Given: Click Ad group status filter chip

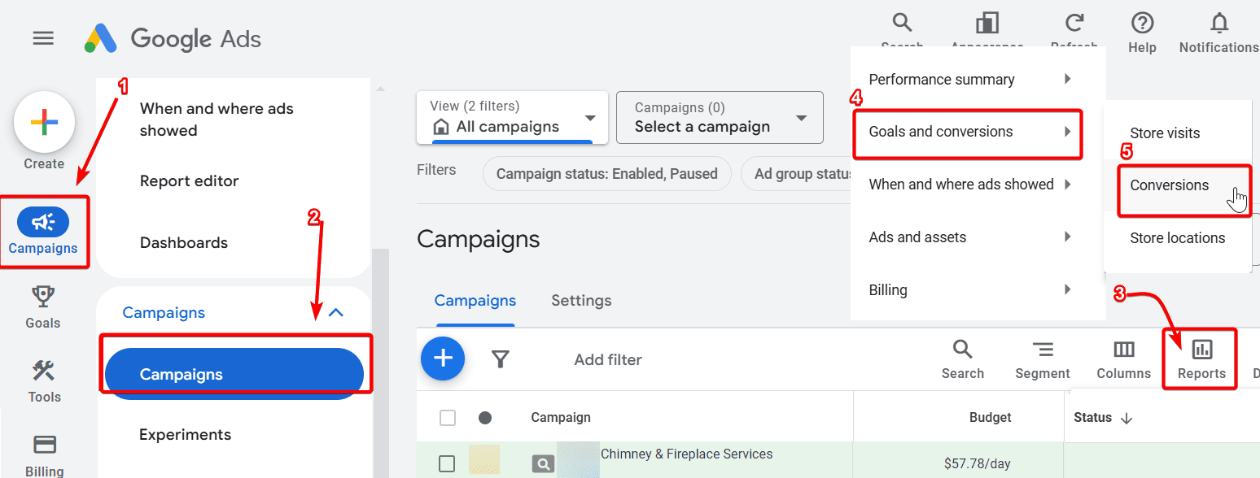Looking at the screenshot, I should tap(798, 174).
